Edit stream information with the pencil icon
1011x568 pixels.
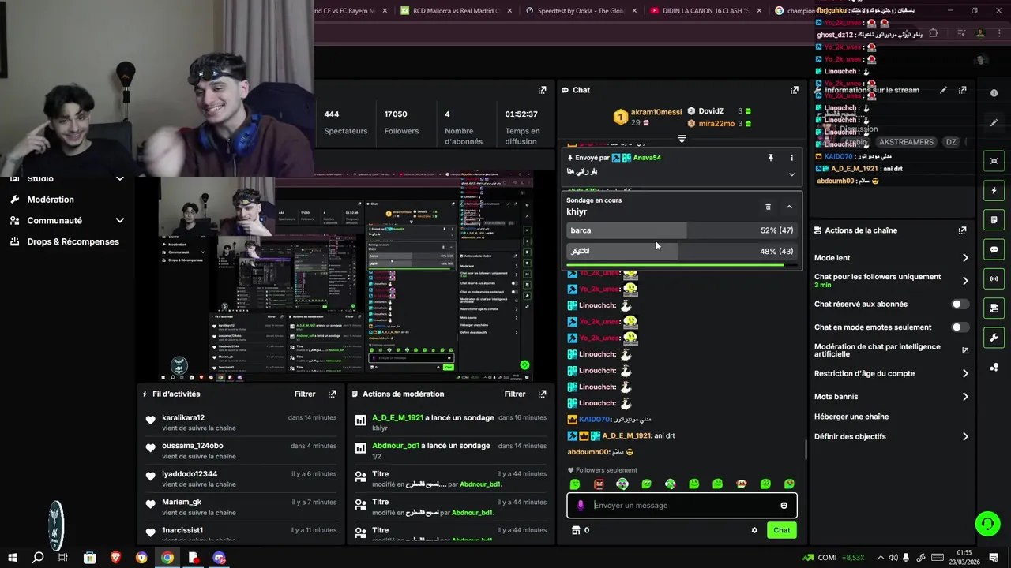943,90
